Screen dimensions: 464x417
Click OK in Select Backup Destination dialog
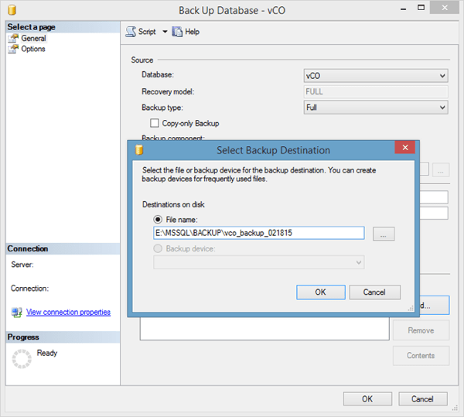click(320, 292)
